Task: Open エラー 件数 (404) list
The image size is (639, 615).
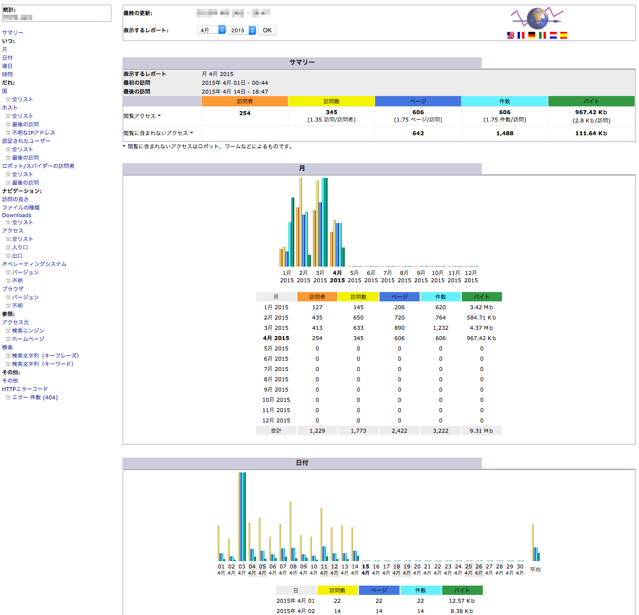Action: 35,397
